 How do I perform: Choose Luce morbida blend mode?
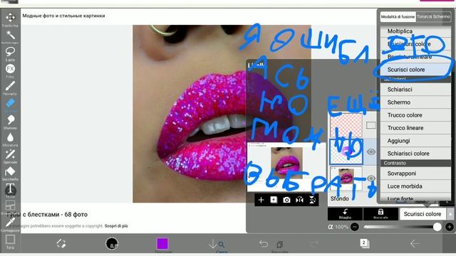[415, 186]
